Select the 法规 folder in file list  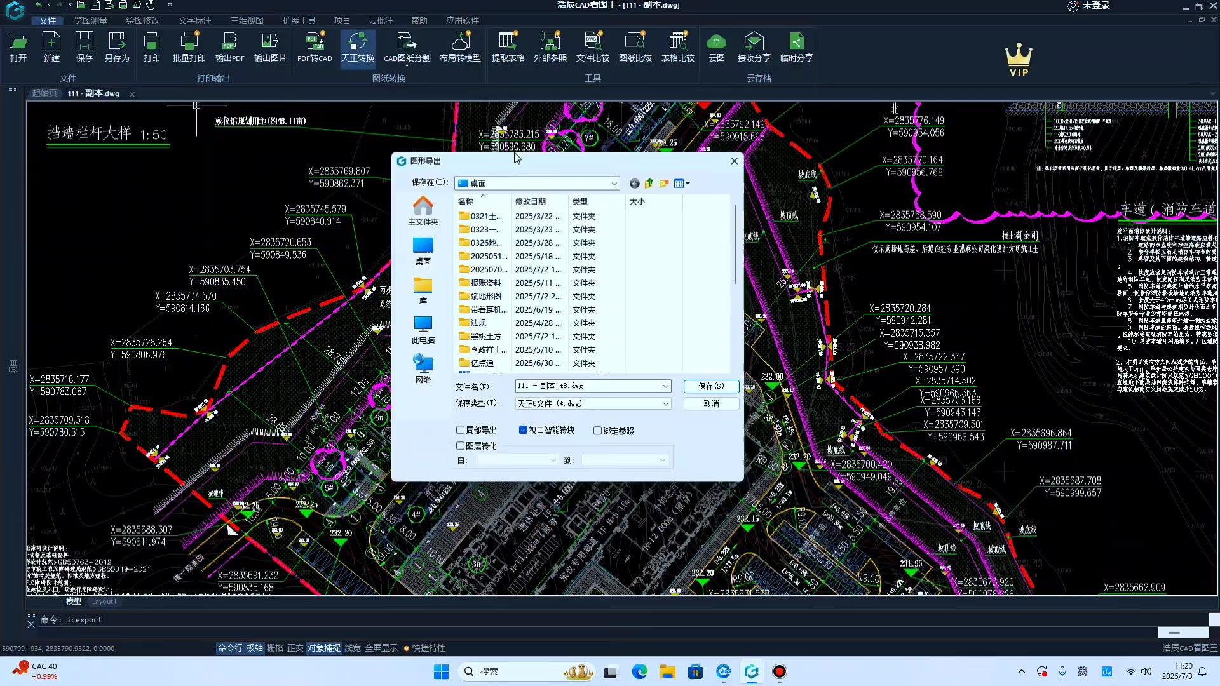(x=478, y=323)
